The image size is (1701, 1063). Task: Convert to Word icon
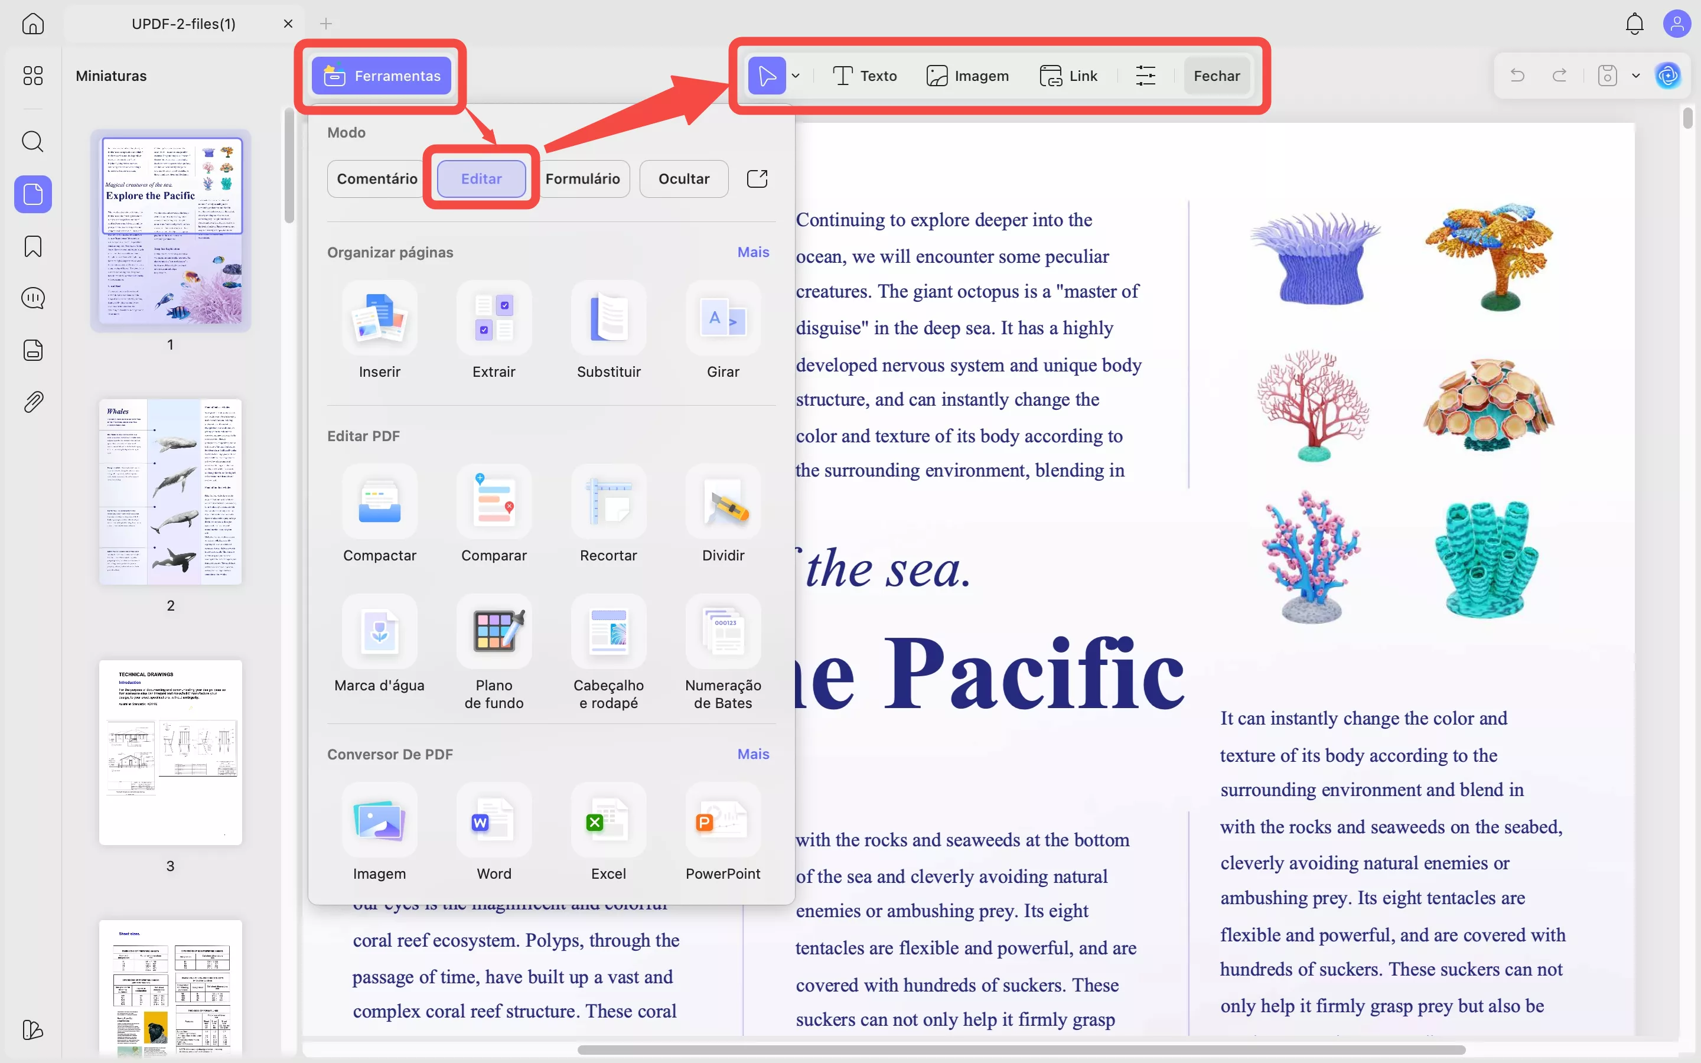pyautogui.click(x=493, y=820)
